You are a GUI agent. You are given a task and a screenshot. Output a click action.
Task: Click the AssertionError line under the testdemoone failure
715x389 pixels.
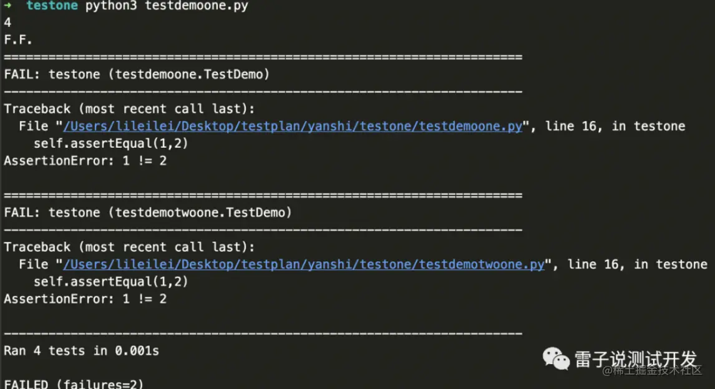tap(85, 161)
